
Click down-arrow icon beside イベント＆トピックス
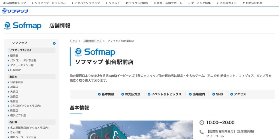tap(149, 94)
